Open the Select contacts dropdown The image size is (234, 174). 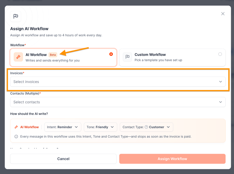tap(118, 102)
